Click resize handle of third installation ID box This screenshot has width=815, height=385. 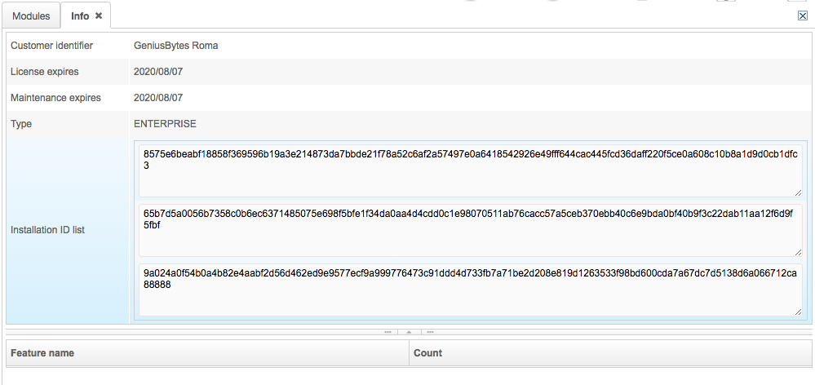[x=798, y=312]
